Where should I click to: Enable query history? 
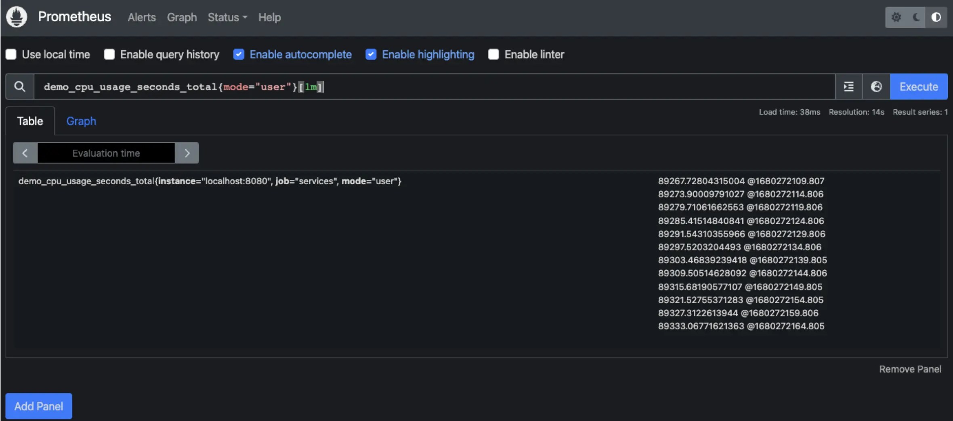tap(109, 54)
